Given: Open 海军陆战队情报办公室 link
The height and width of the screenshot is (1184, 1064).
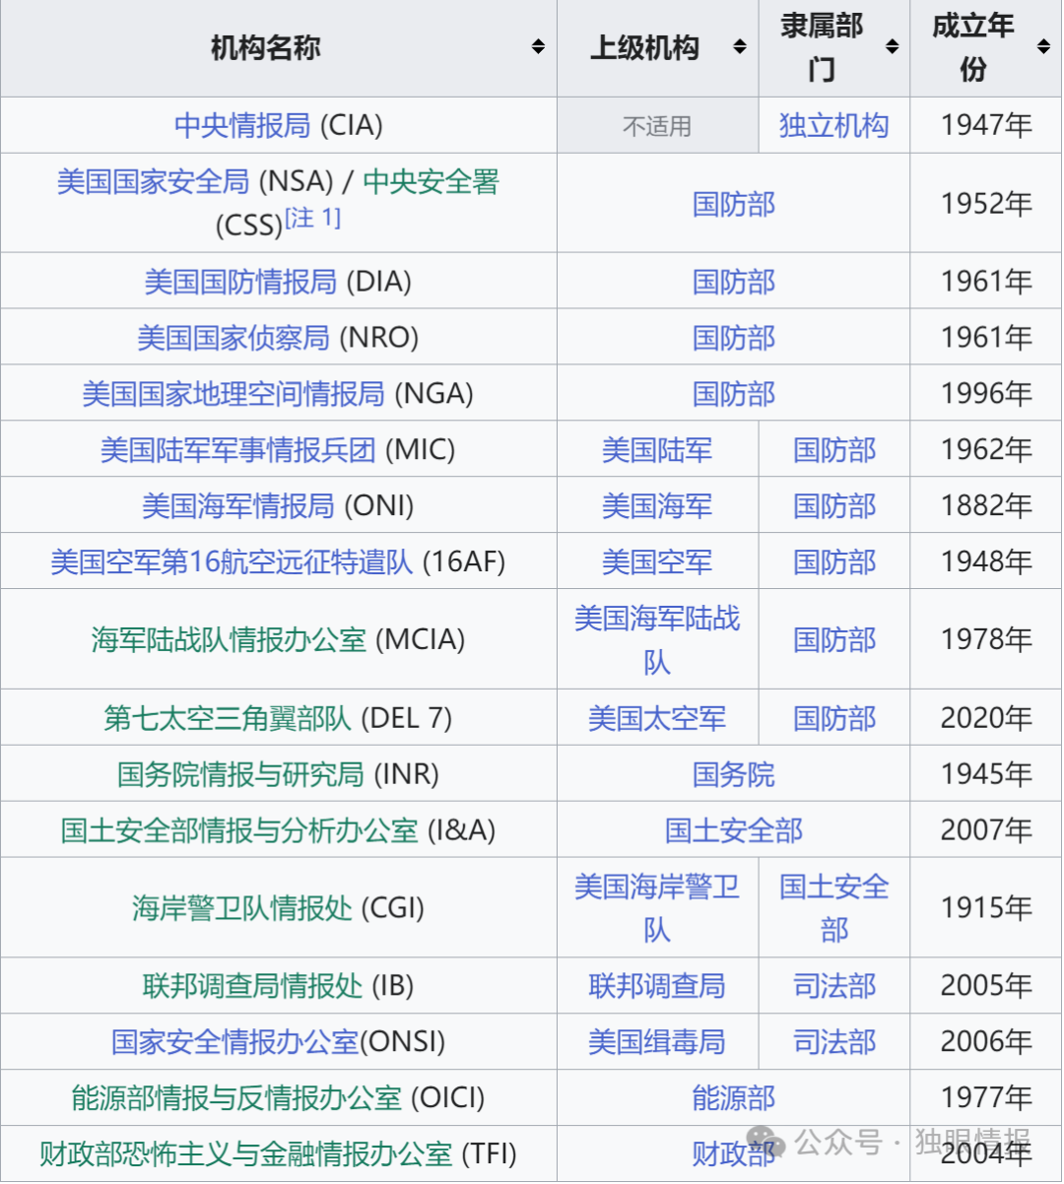Looking at the screenshot, I should pyautogui.click(x=229, y=639).
